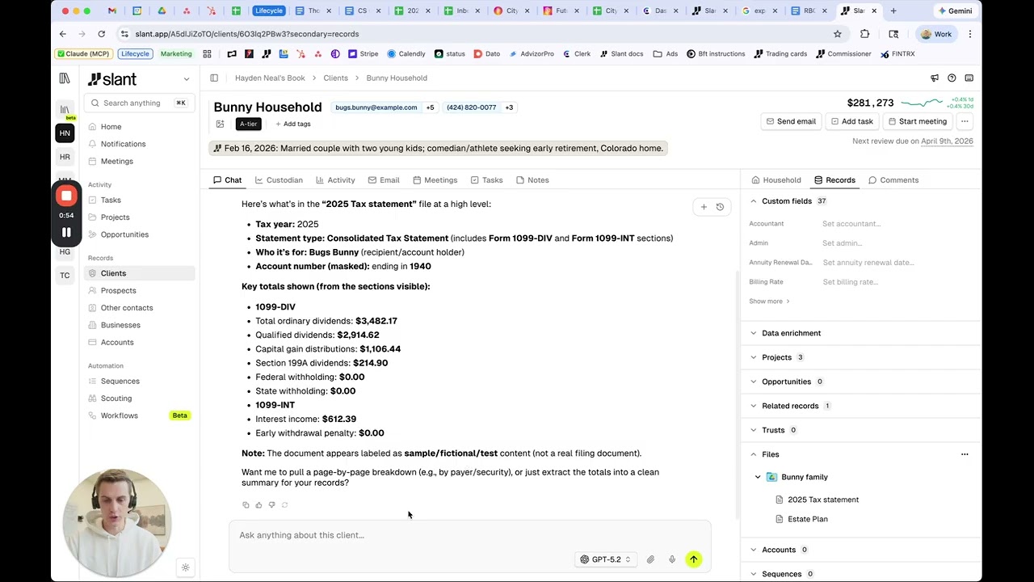Open the workspace dropdown chevron beside Slant
The image size is (1034, 582).
(187, 79)
